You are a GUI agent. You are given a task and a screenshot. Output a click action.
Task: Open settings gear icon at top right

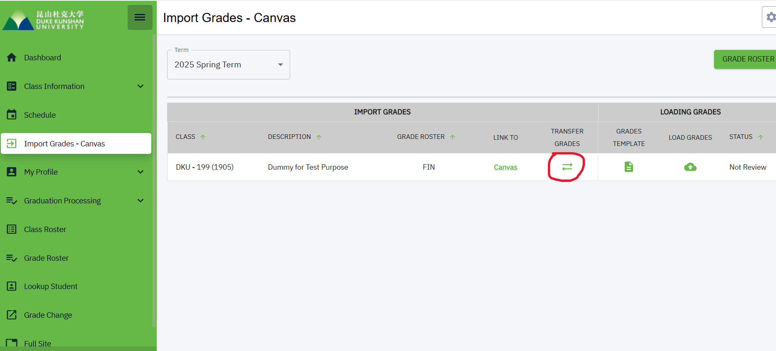tap(770, 17)
